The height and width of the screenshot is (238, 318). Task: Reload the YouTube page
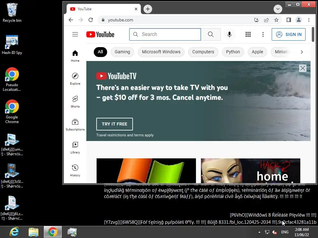tap(91, 20)
